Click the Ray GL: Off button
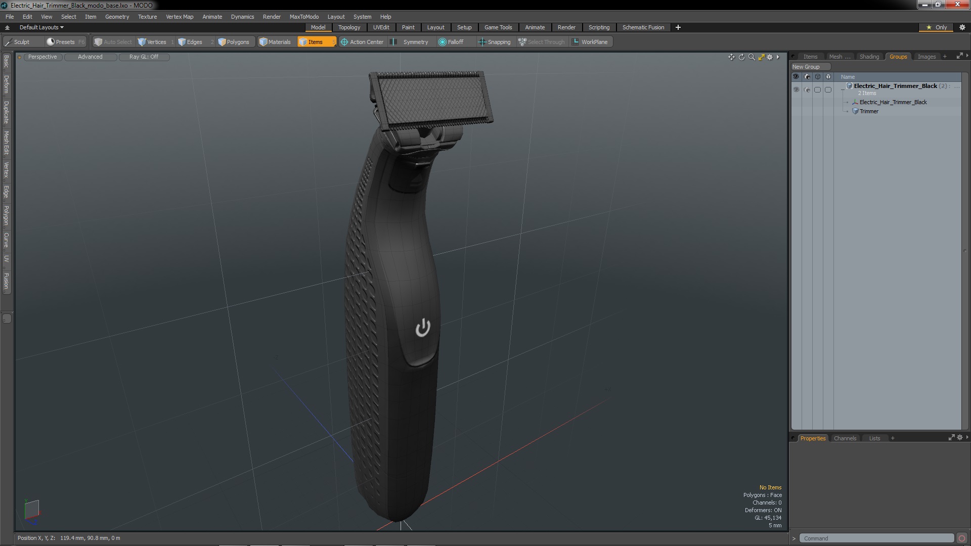The height and width of the screenshot is (546, 971). pyautogui.click(x=144, y=57)
